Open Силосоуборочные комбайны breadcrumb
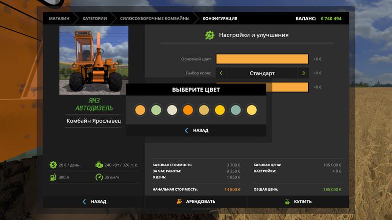The height and width of the screenshot is (220, 392). [155, 19]
